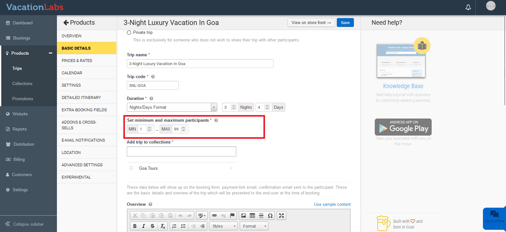Image resolution: width=506 pixels, height=232 pixels.
Task: Click the Save button
Action: click(345, 23)
